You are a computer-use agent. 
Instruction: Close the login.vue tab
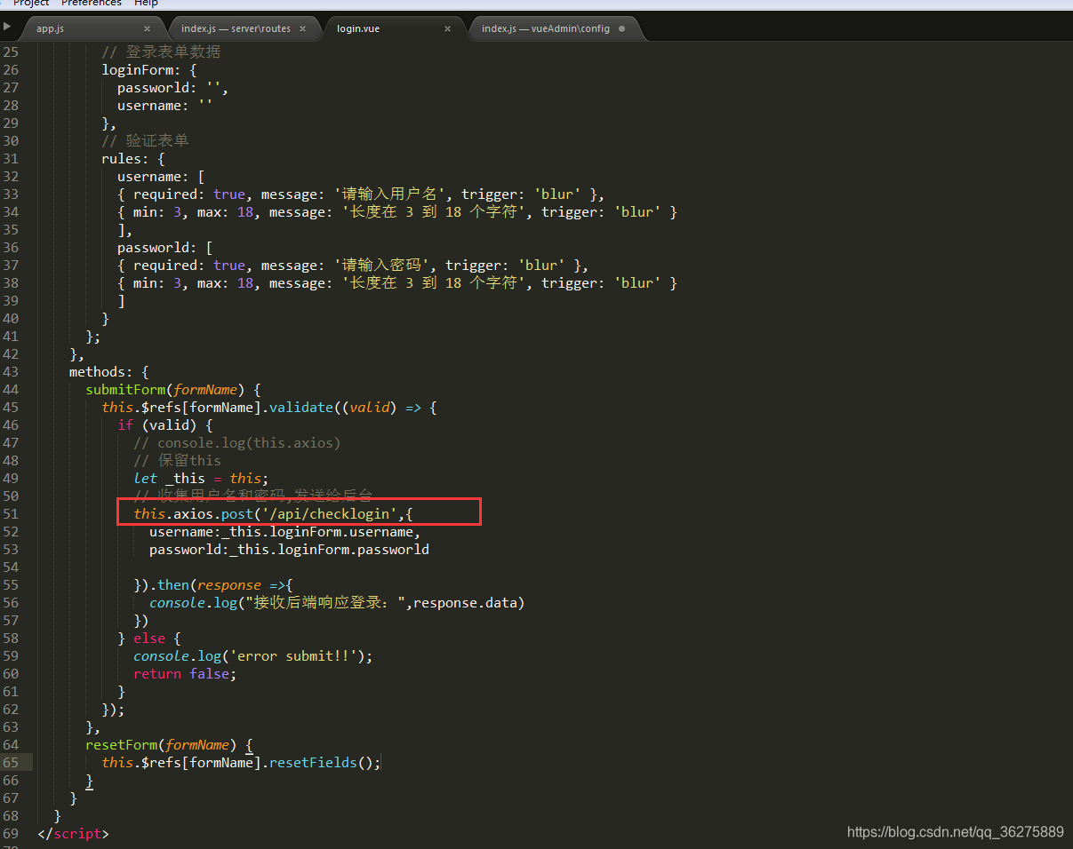click(x=448, y=28)
